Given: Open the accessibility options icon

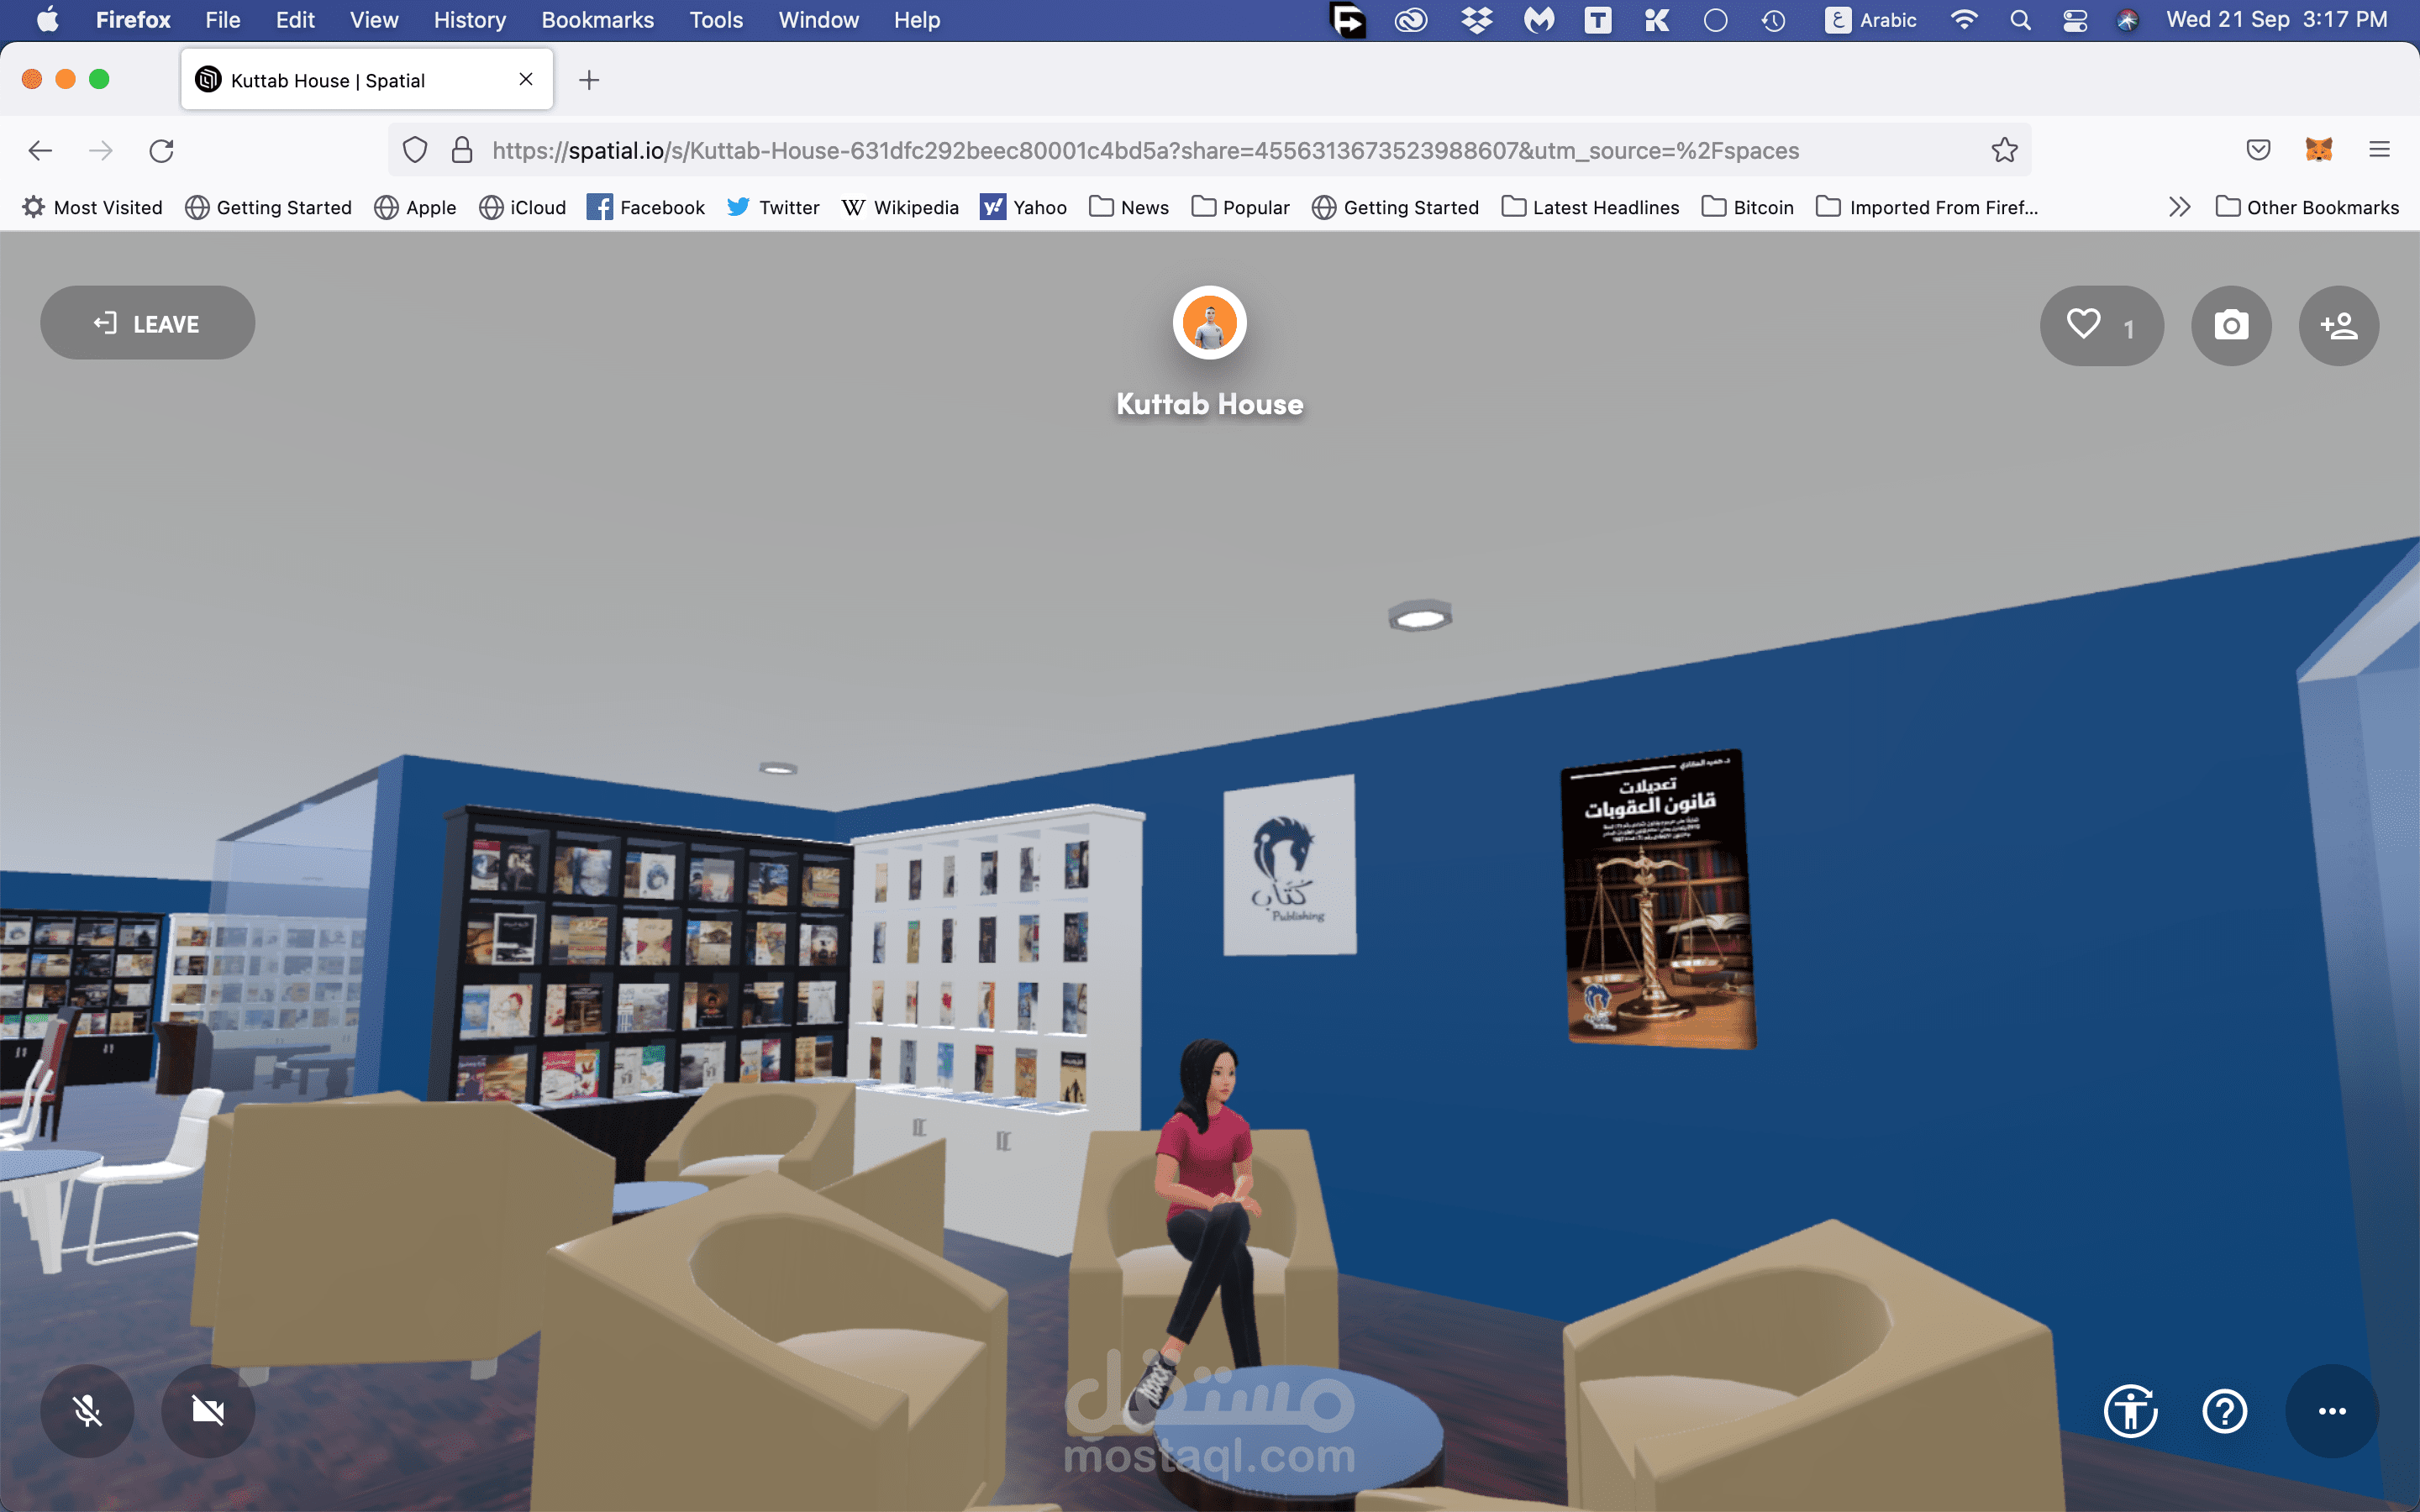Looking at the screenshot, I should tap(2130, 1411).
